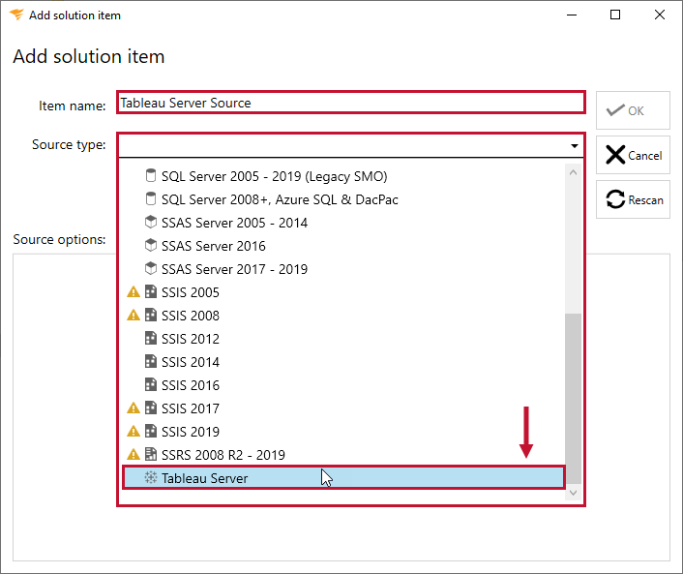Select Tableau Server source type
683x574 pixels.
click(343, 477)
